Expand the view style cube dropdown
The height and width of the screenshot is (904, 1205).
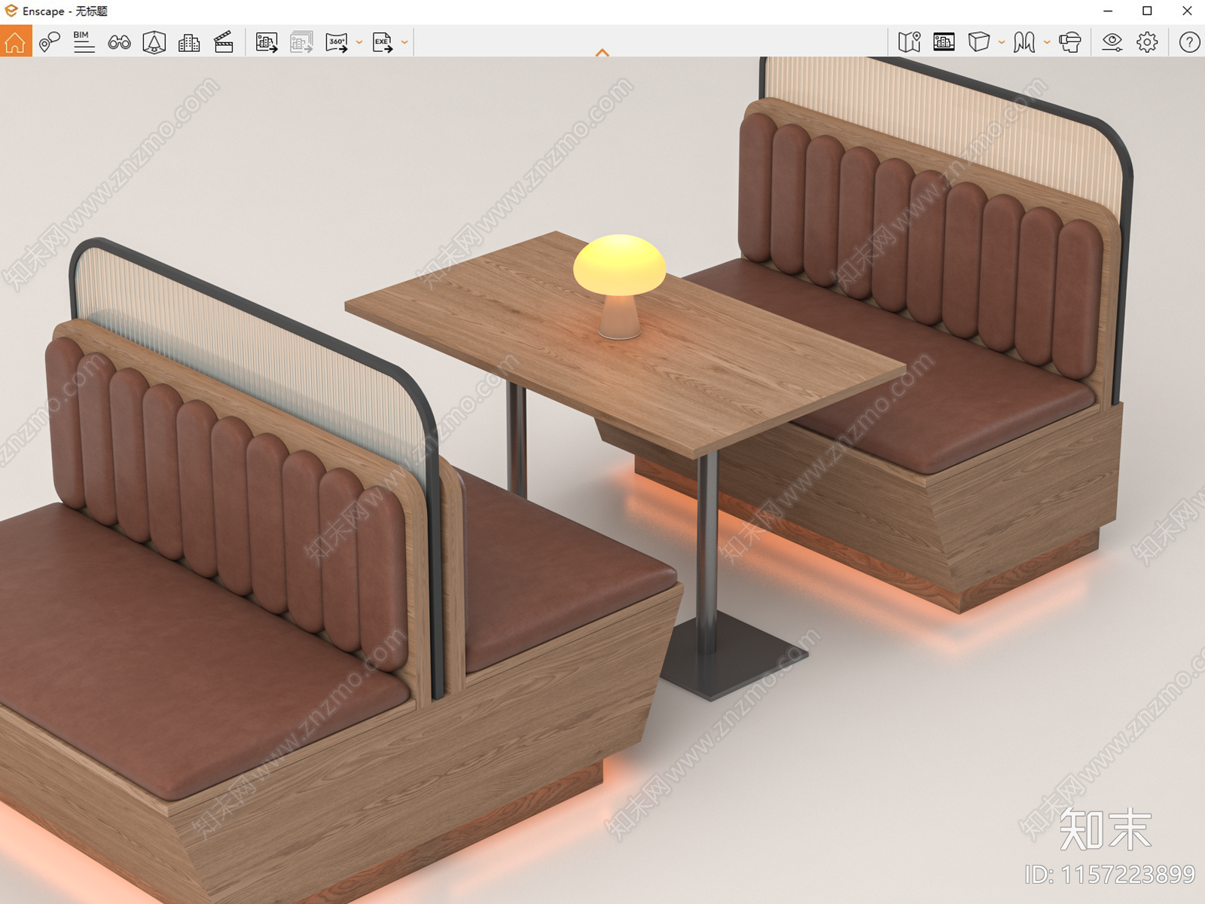coord(1002,42)
